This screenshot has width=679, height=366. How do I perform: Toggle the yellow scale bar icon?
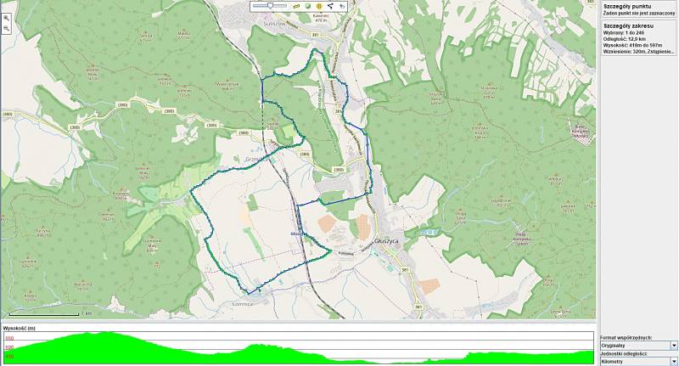tap(296, 6)
